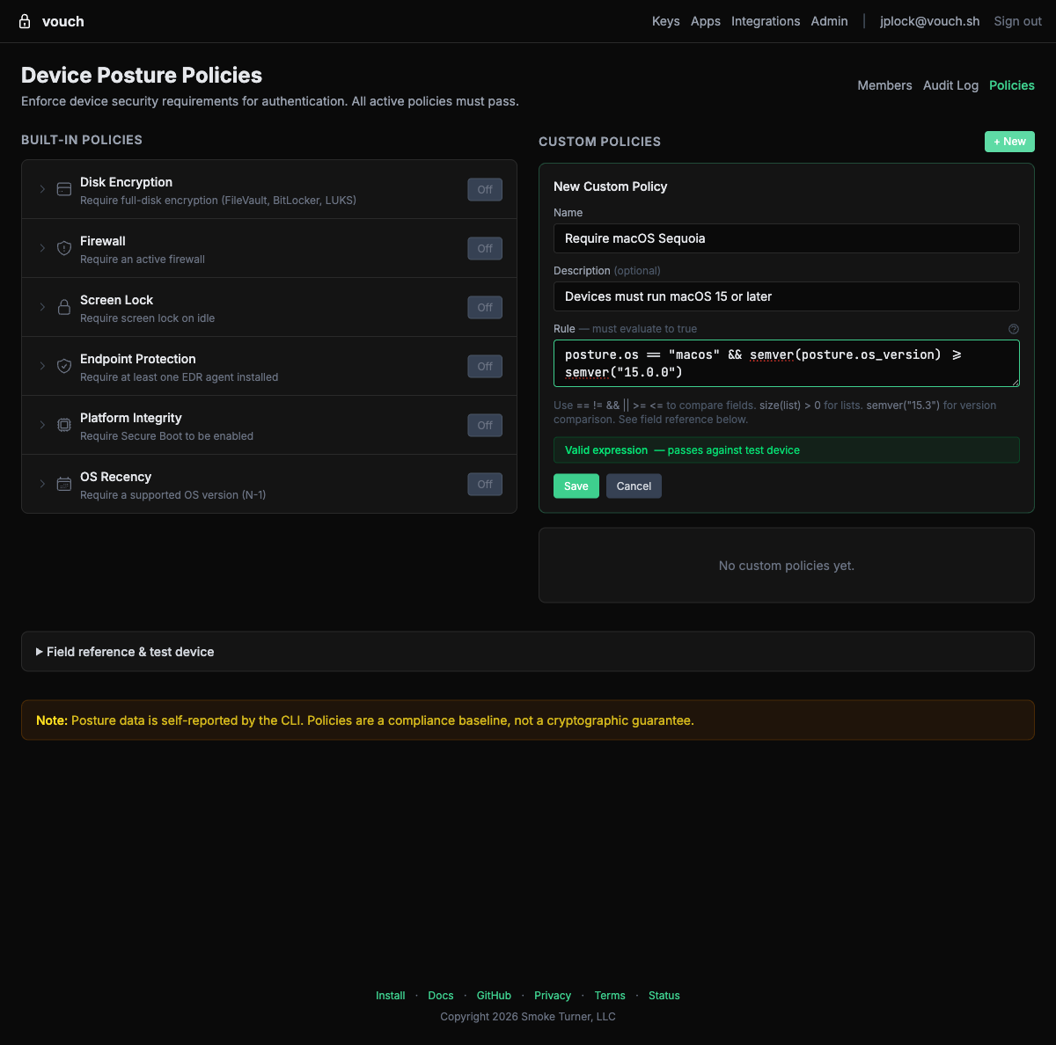Click the New custom policy button
This screenshot has height=1045, width=1056.
(x=1009, y=141)
